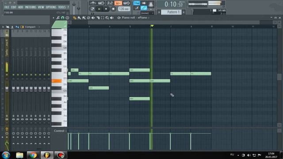Viewport: 283px width, 159px height.
Task: Pause playback with the transport pause button
Action: (x=99, y=9)
